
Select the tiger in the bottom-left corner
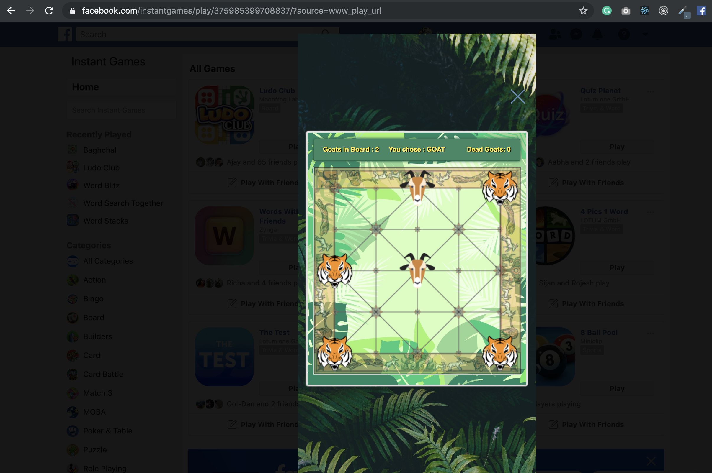334,353
